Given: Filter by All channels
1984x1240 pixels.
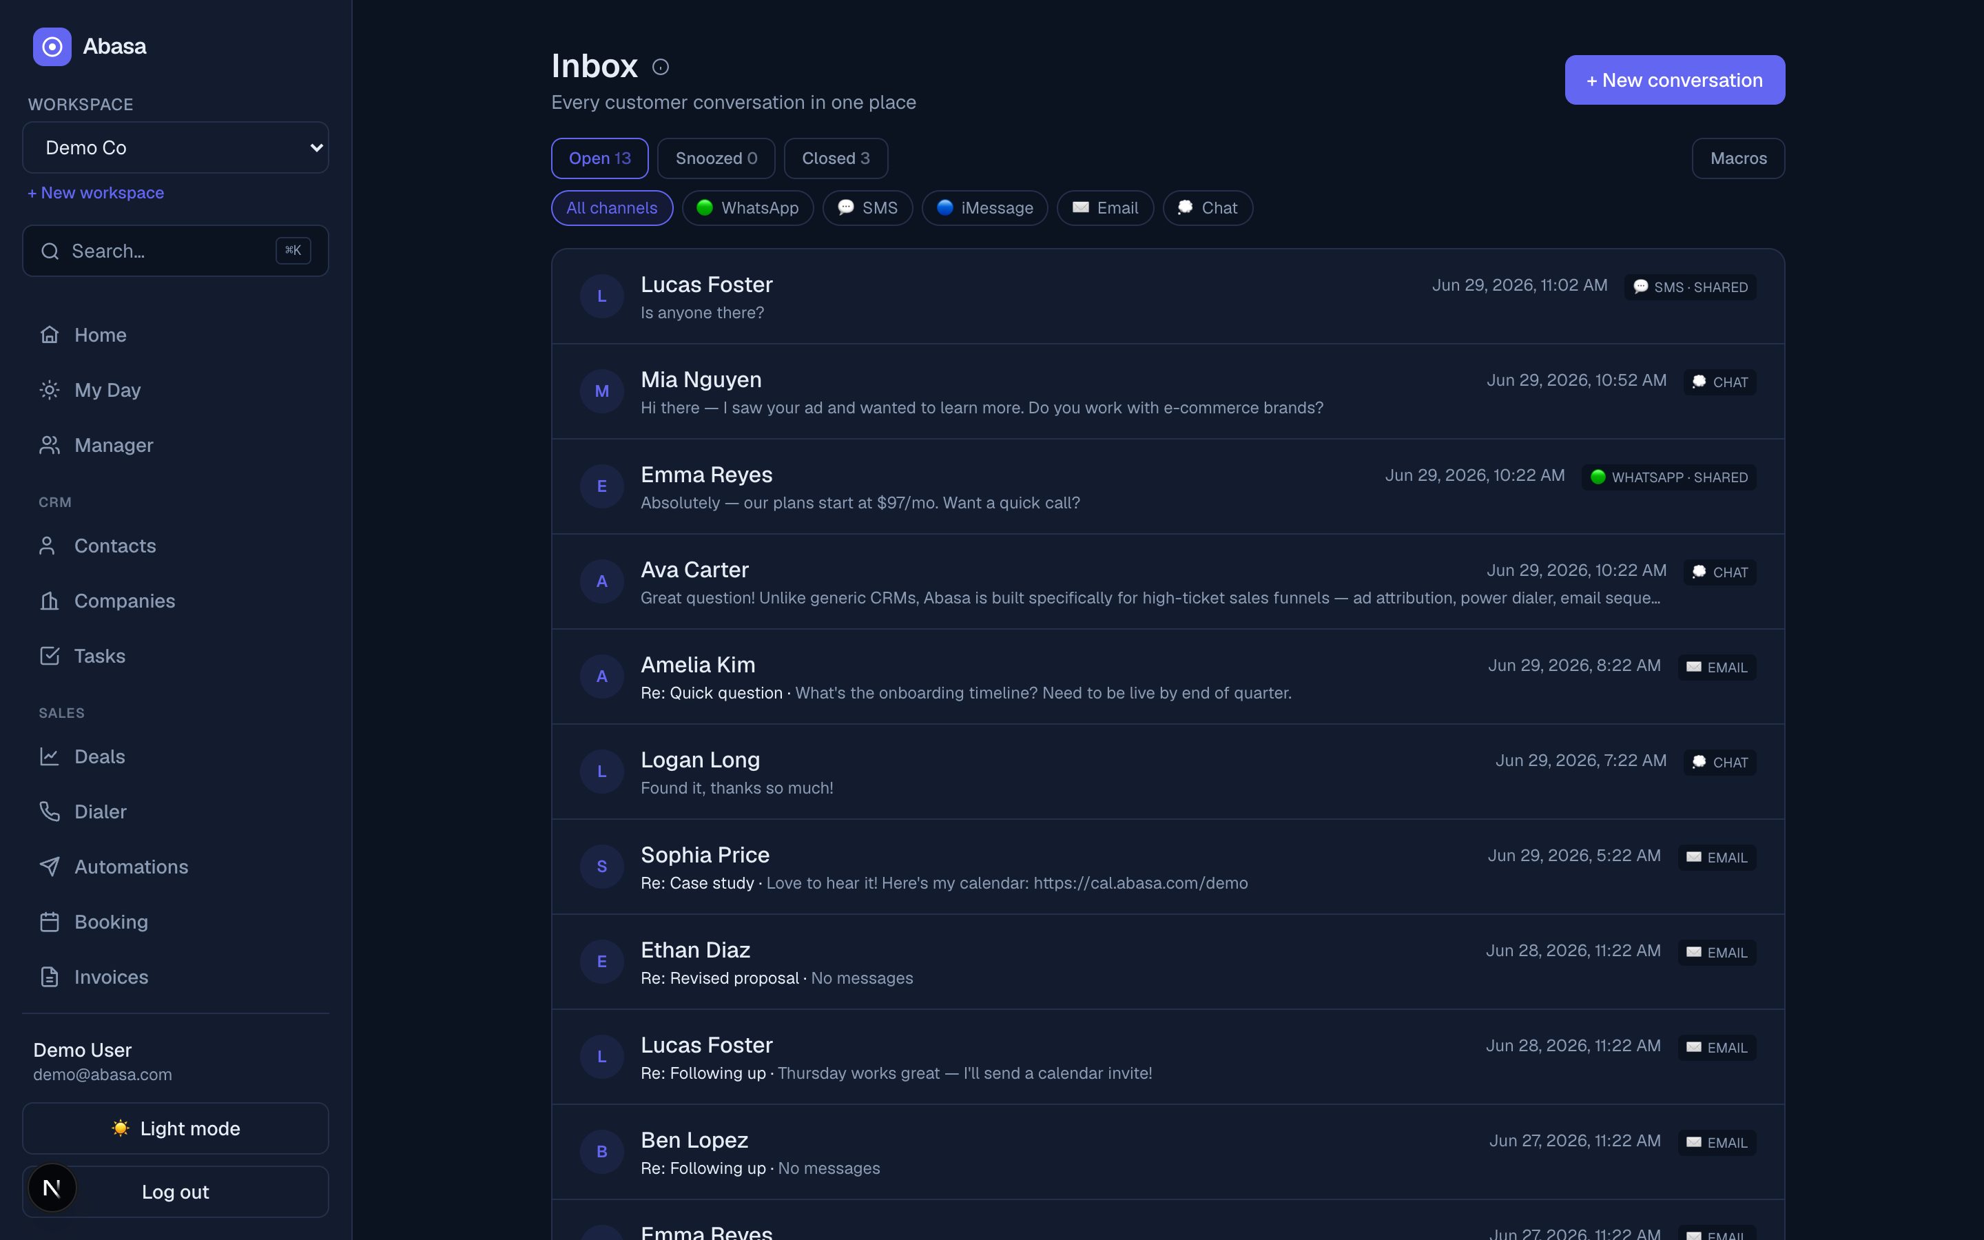Looking at the screenshot, I should (x=612, y=207).
